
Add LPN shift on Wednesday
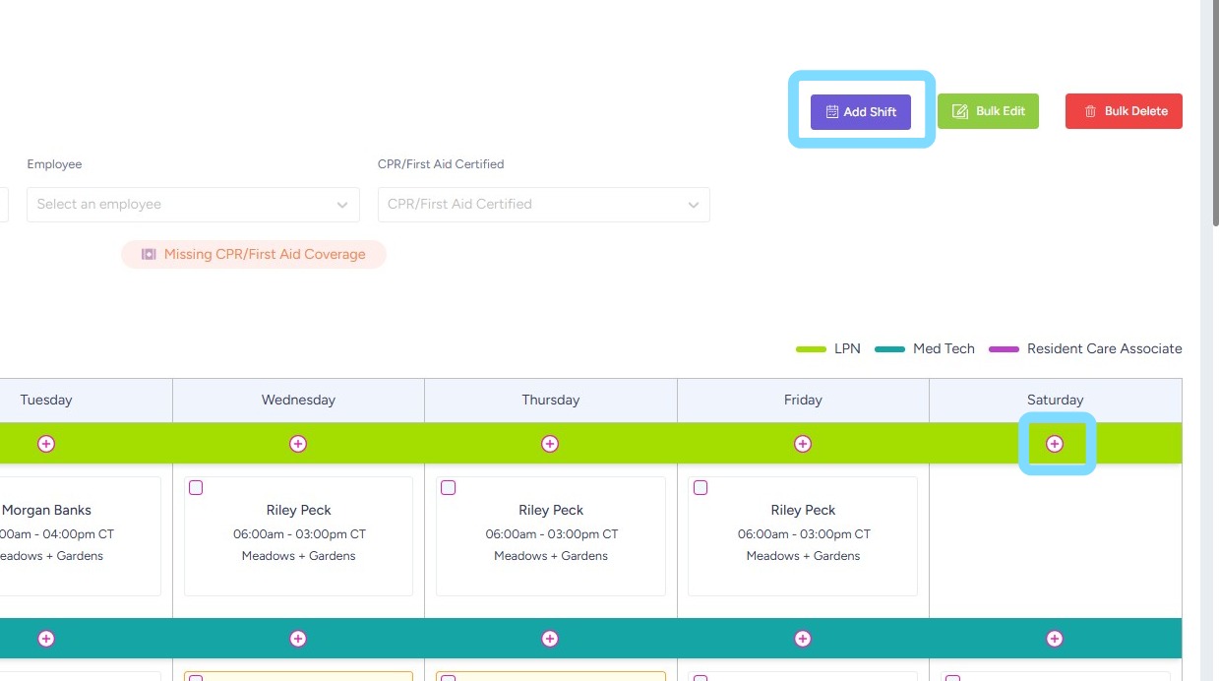(298, 444)
